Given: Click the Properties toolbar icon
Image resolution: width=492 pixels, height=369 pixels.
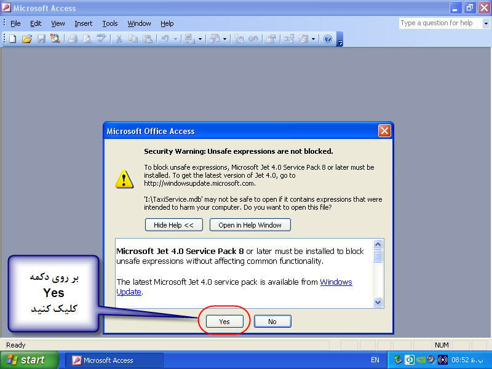Looking at the screenshot, I should (x=271, y=39).
